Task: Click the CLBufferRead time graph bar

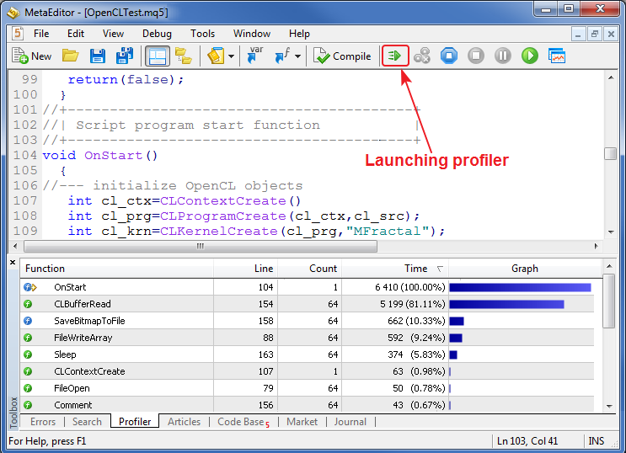Action: (506, 304)
